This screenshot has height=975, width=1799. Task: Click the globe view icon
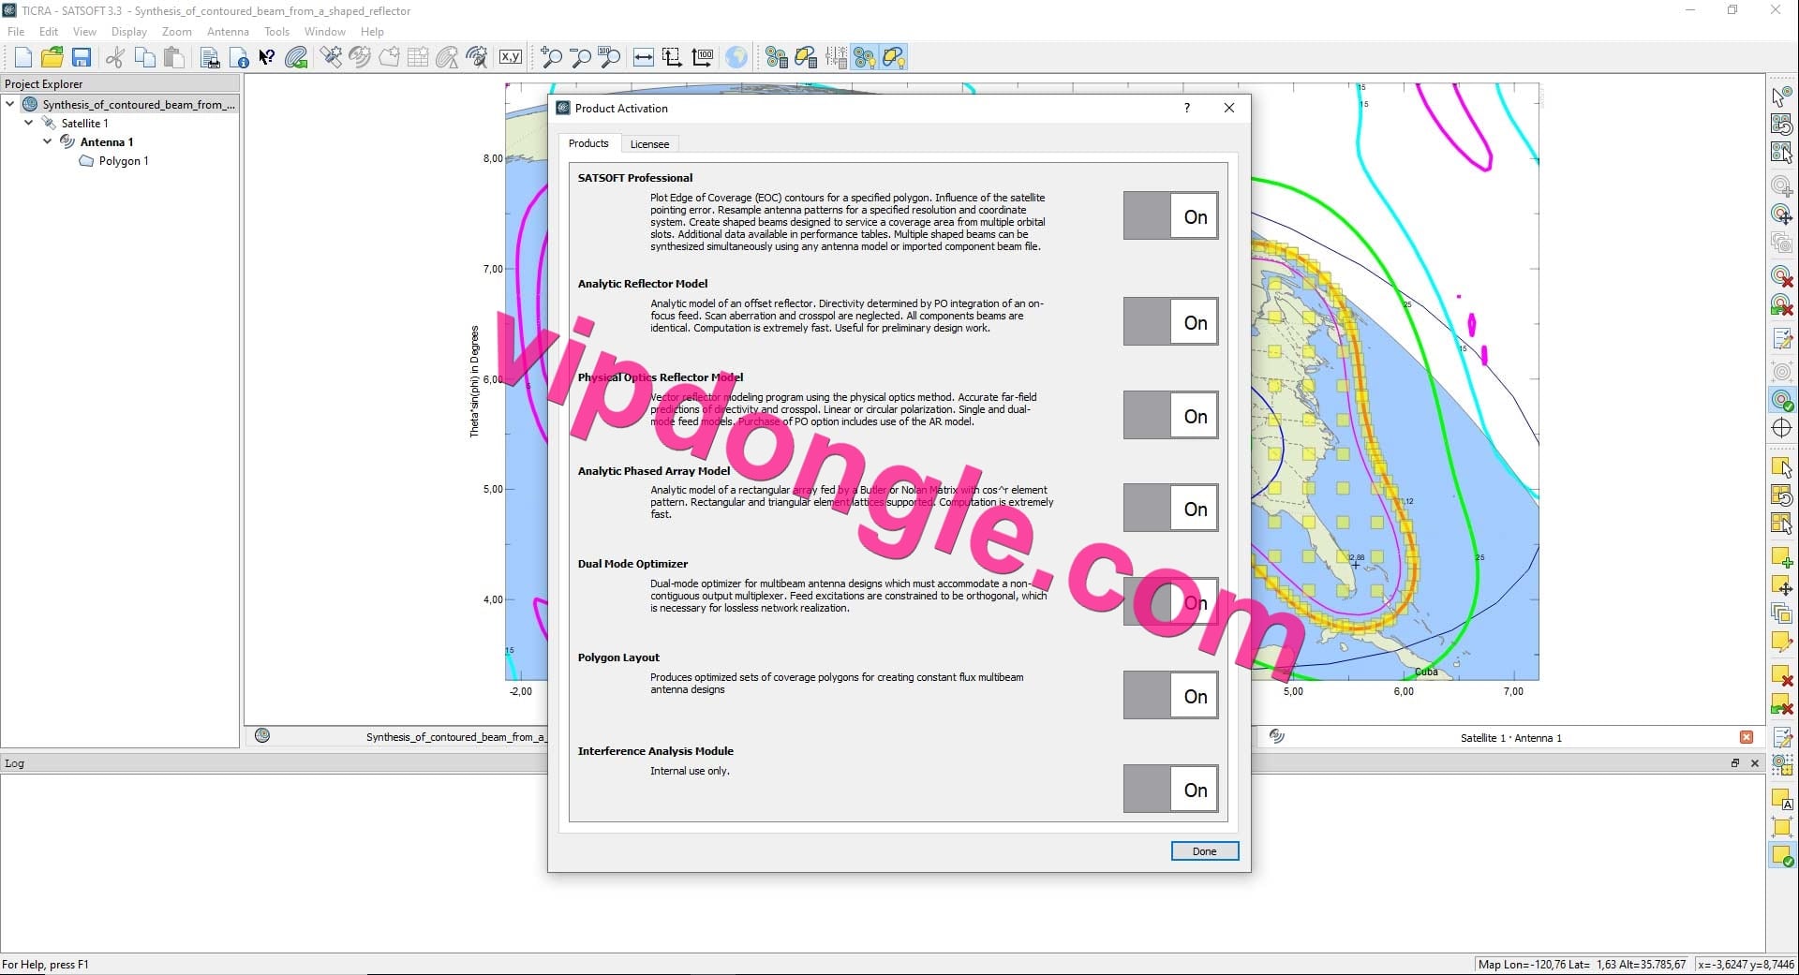(x=737, y=58)
